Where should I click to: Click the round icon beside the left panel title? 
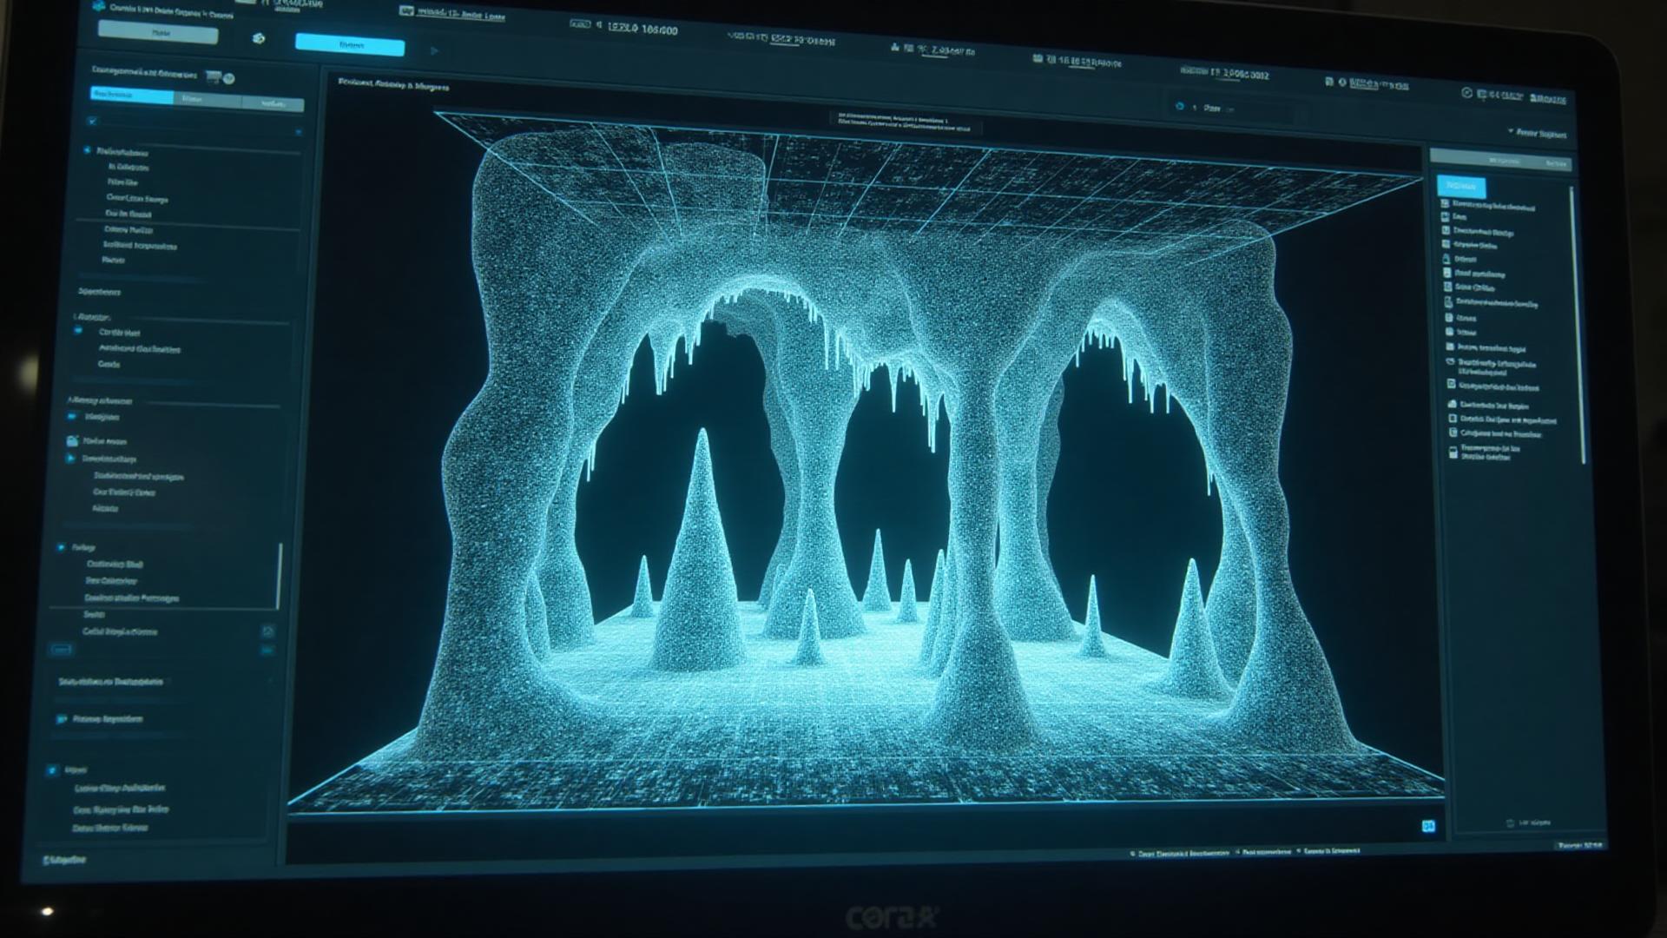click(229, 79)
